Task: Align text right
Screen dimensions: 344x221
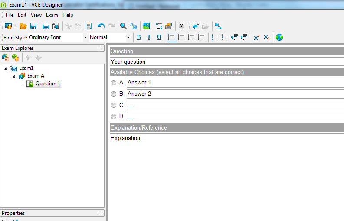Action: [x=192, y=37]
